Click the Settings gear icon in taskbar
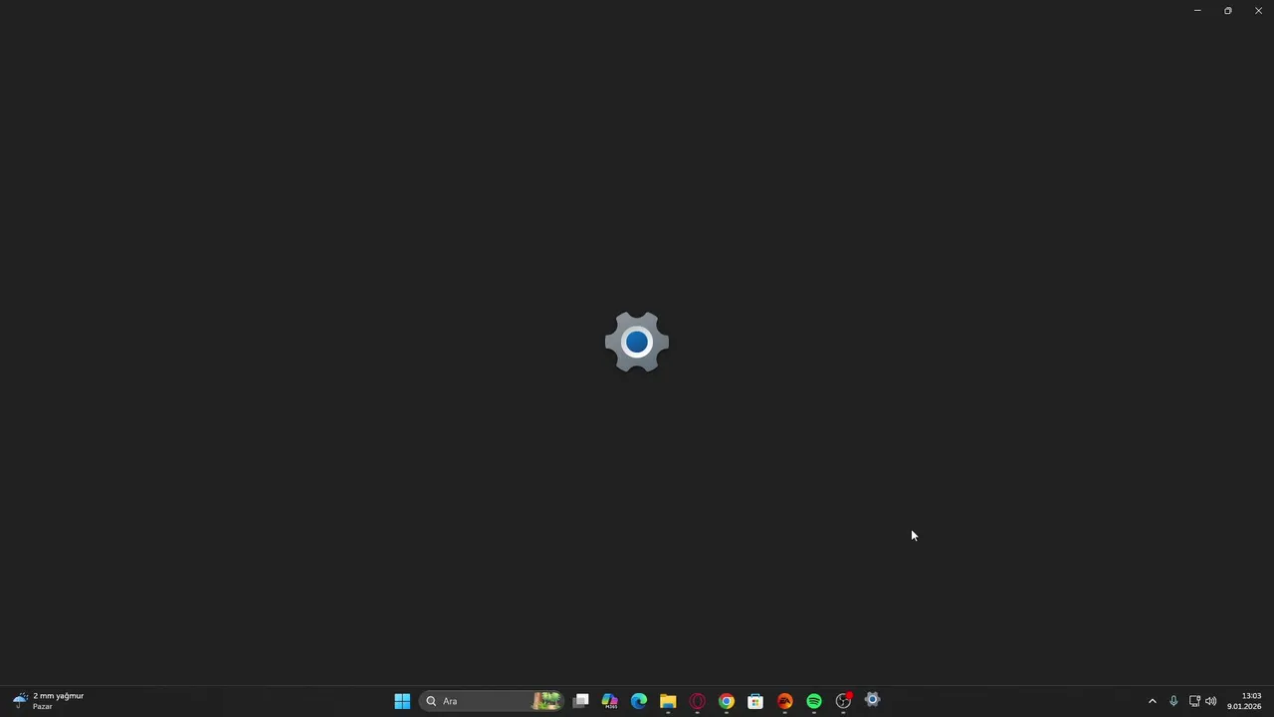Screen dimensions: 1274x717 [x=873, y=701]
